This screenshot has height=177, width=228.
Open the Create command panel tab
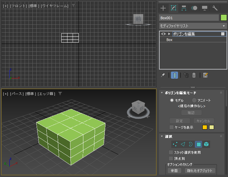pos(163,8)
